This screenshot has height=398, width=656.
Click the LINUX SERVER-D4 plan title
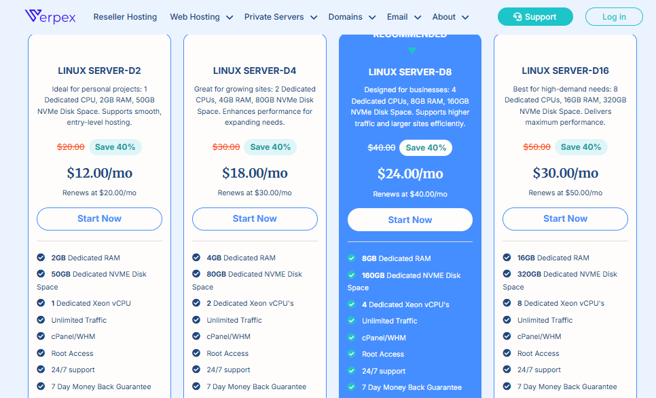click(x=255, y=71)
